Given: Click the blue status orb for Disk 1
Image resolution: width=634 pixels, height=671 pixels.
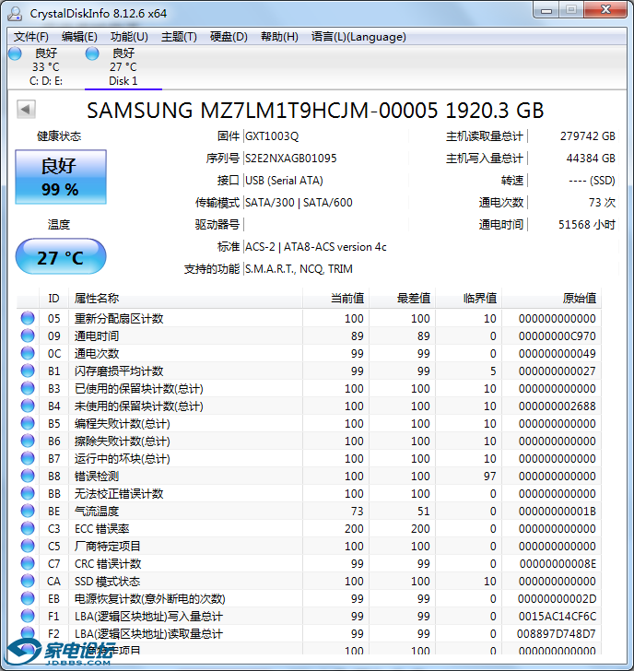Looking at the screenshot, I should (92, 53).
